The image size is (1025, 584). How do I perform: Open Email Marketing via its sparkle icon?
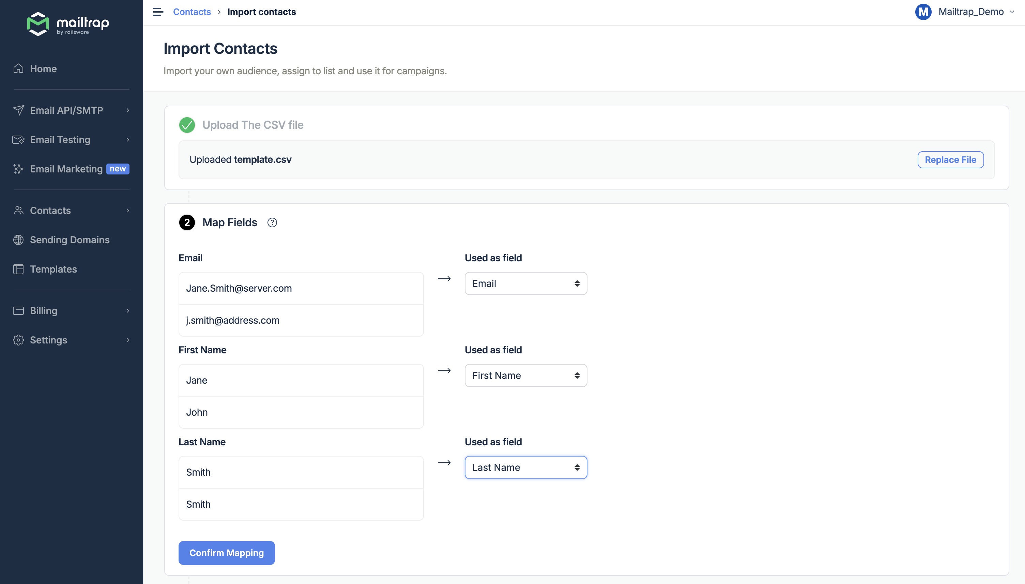coord(18,169)
